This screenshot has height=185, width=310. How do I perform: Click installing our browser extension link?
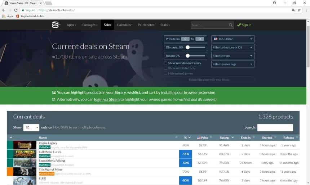pyautogui.click(x=188, y=92)
